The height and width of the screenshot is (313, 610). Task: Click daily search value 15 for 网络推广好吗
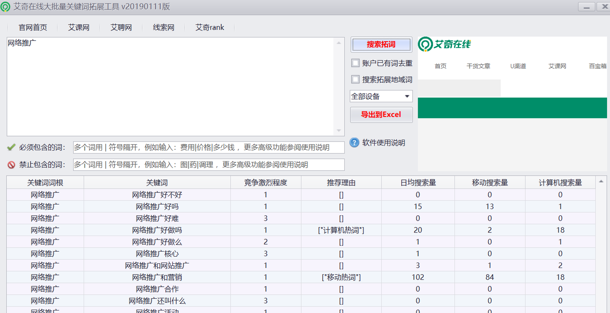click(418, 207)
